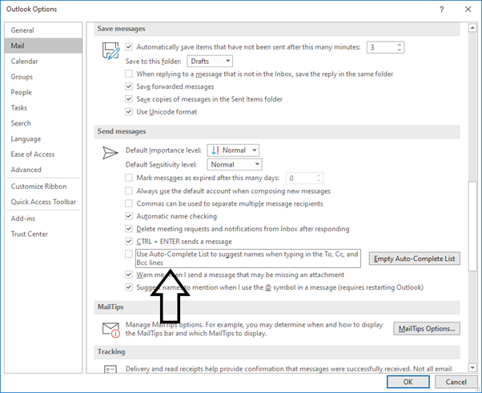Toggle Save copies in Sent Items folder
Image resolution: width=482 pixels, height=393 pixels.
pyautogui.click(x=129, y=99)
